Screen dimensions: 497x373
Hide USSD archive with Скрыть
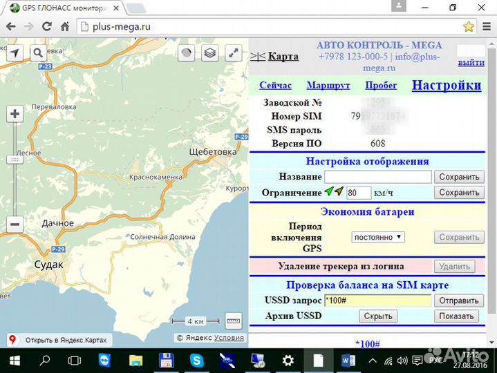[378, 316]
